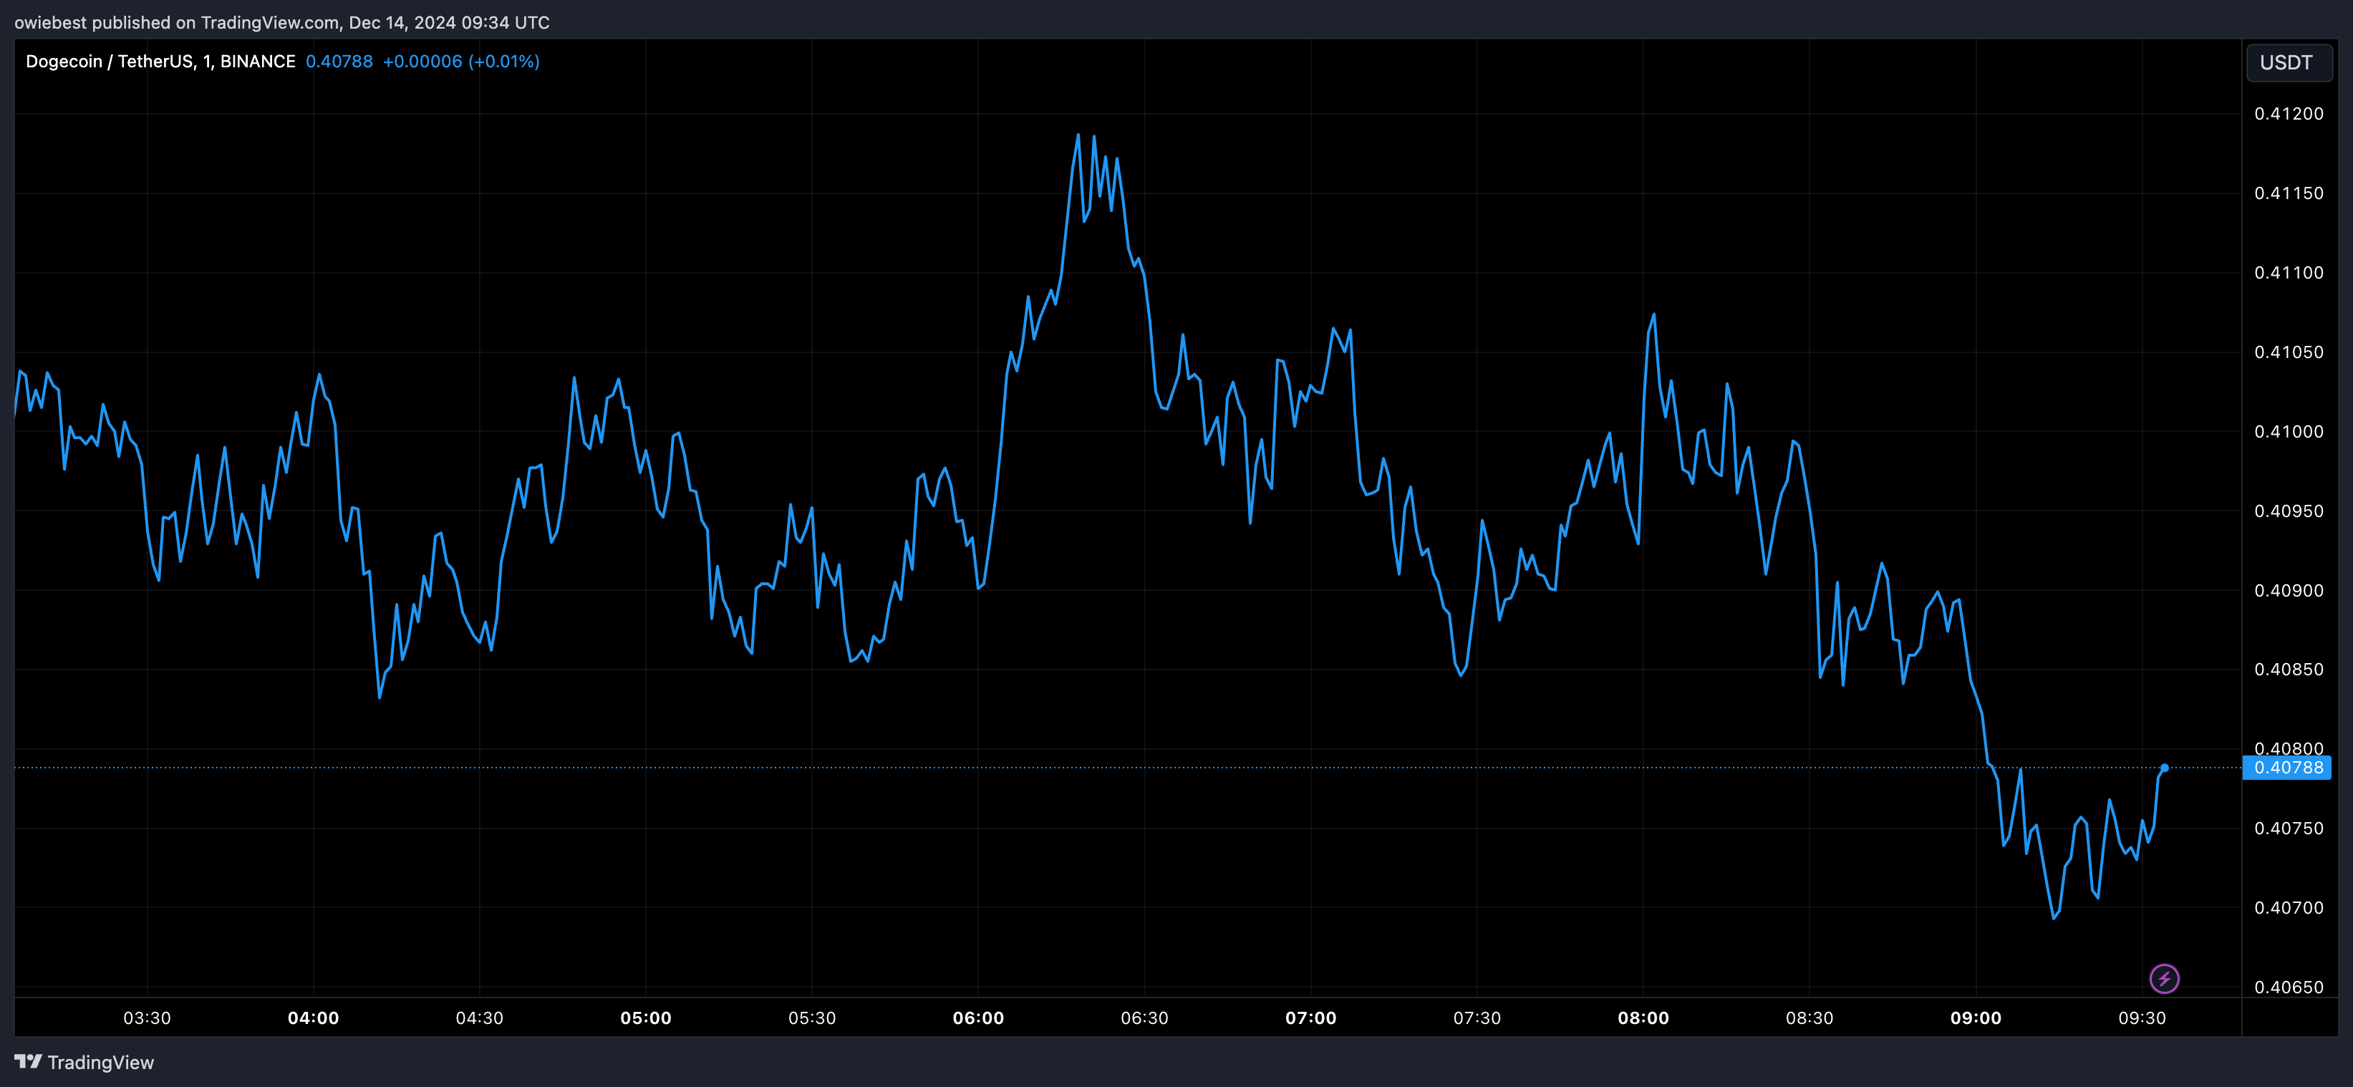2353x1087 pixels.
Task: Click the 0.40700 price axis label
Action: click(x=2288, y=908)
